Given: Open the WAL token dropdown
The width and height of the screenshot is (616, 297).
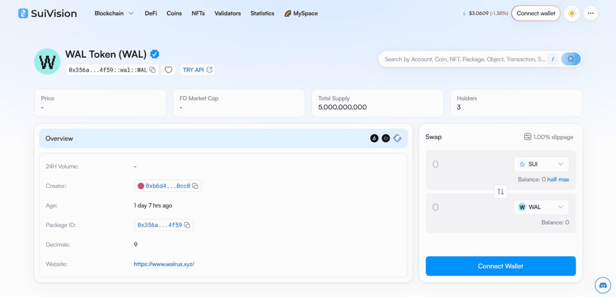Looking at the screenshot, I should pos(541,207).
